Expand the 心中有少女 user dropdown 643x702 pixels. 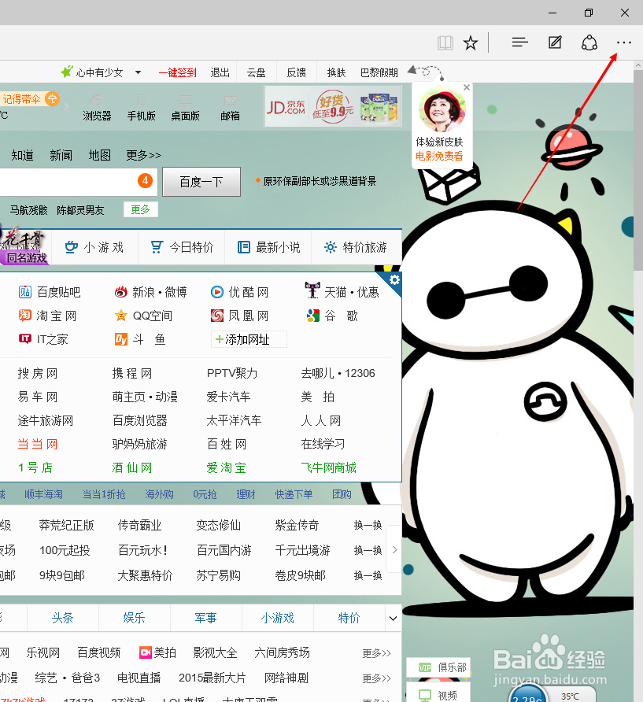(138, 72)
